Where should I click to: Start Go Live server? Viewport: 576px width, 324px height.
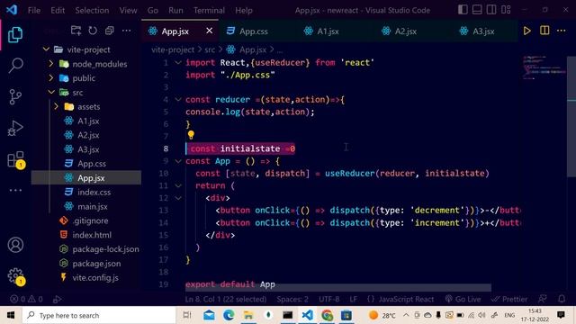tap(463, 299)
